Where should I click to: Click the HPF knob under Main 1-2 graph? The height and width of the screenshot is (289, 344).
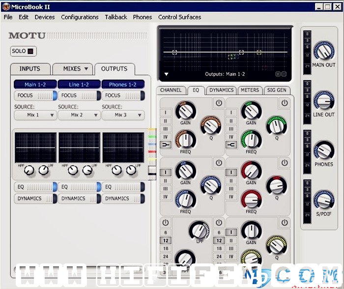(x=29, y=170)
